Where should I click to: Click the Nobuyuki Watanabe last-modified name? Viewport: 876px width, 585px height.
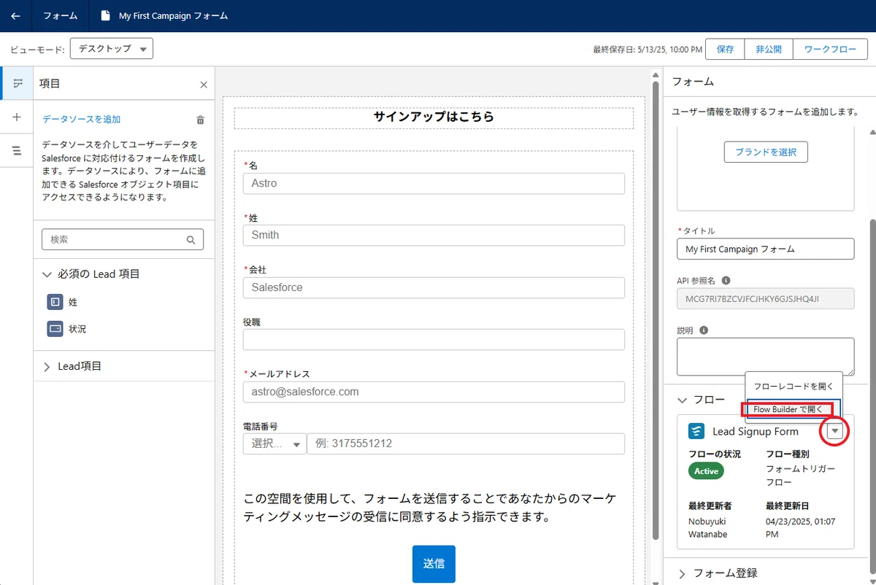pos(707,527)
